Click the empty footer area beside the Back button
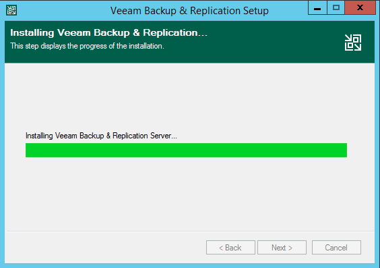 pos(104,247)
